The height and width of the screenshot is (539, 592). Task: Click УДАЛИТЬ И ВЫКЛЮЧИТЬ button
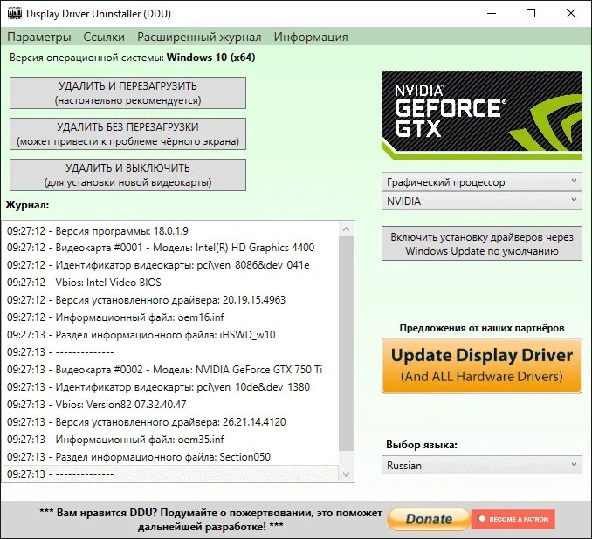(127, 175)
